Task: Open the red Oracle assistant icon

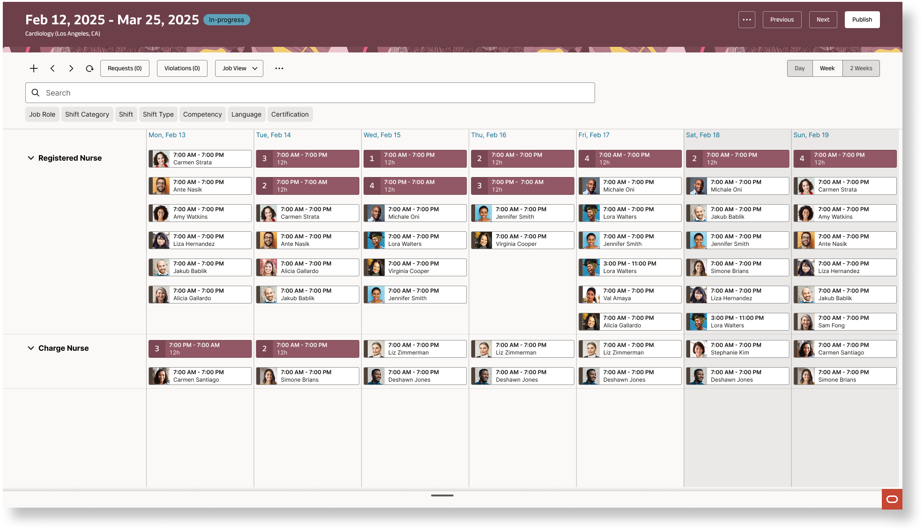Action: coord(892,499)
